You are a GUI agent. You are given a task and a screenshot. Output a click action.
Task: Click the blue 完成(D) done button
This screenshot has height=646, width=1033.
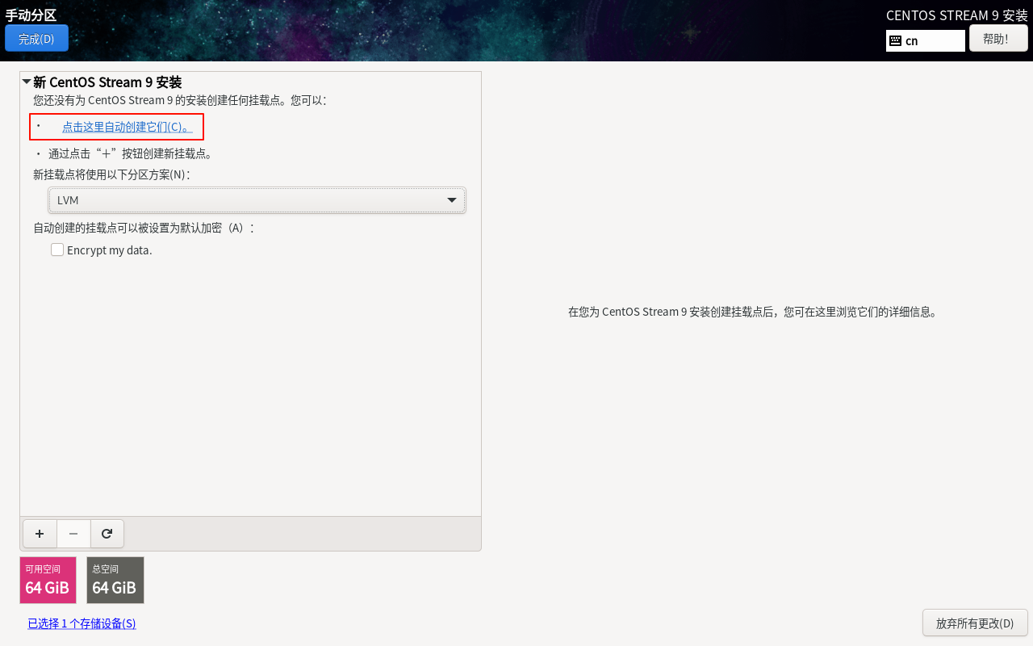pos(36,38)
